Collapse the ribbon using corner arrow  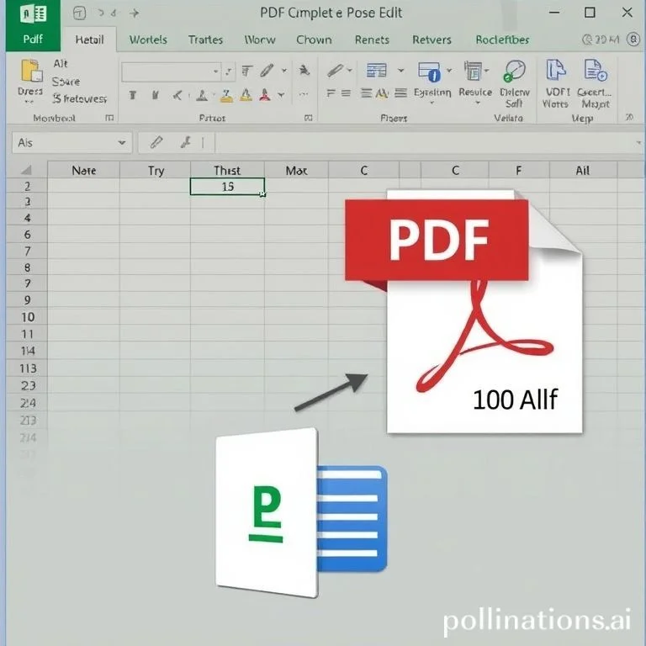pyautogui.click(x=629, y=118)
